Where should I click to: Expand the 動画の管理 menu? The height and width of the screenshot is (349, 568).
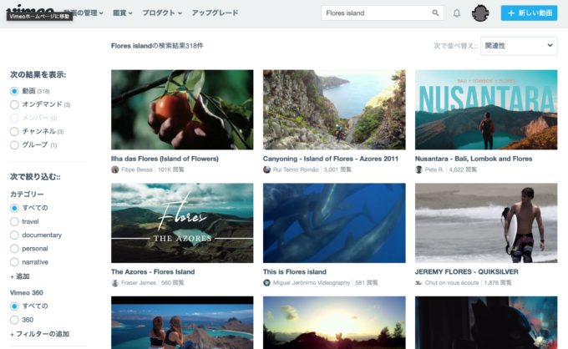coord(84,13)
